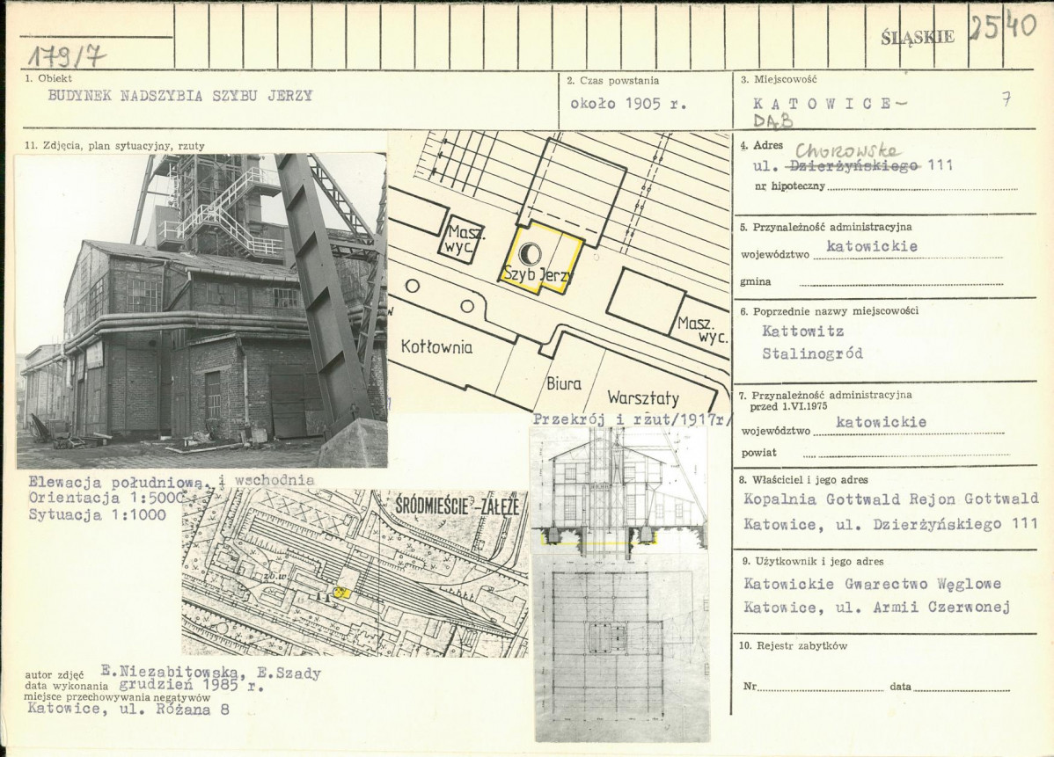
Task: Click the user entry Katowickie Gwarectwo Węglowe
Action: [872, 584]
